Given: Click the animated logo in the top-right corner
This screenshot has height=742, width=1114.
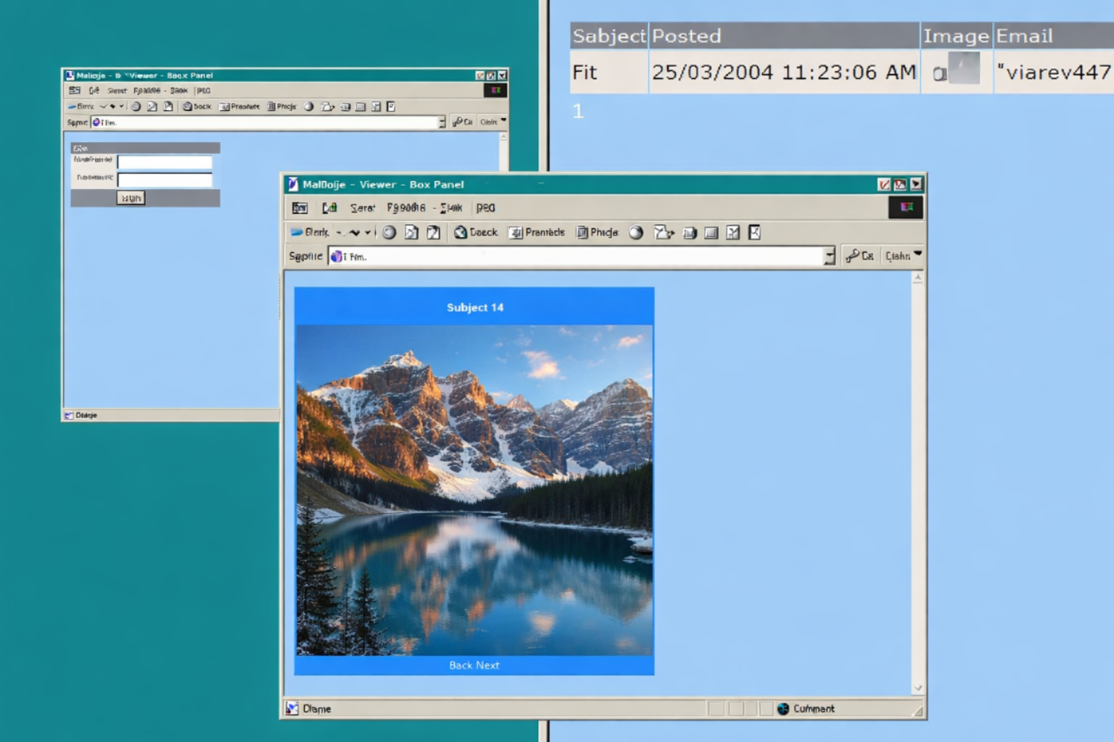Looking at the screenshot, I should coord(905,208).
